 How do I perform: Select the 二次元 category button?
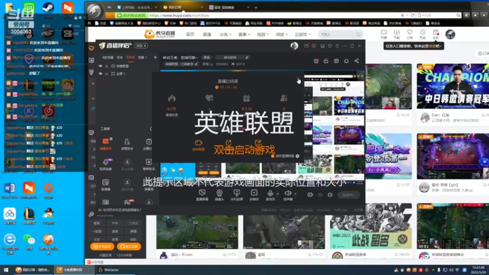[133, 223]
